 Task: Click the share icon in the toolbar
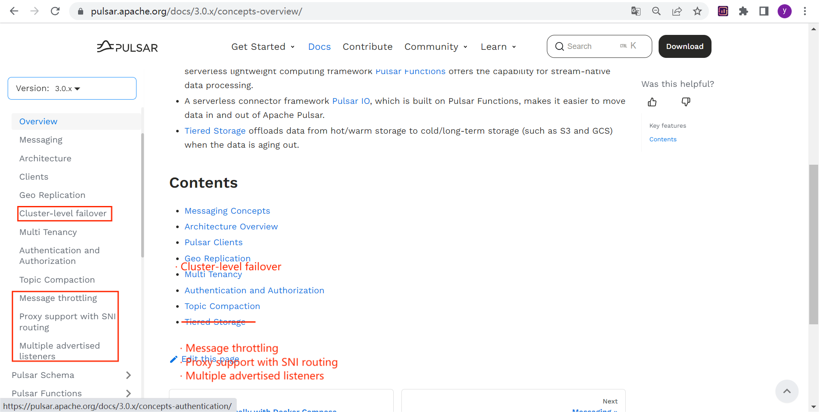pos(677,11)
